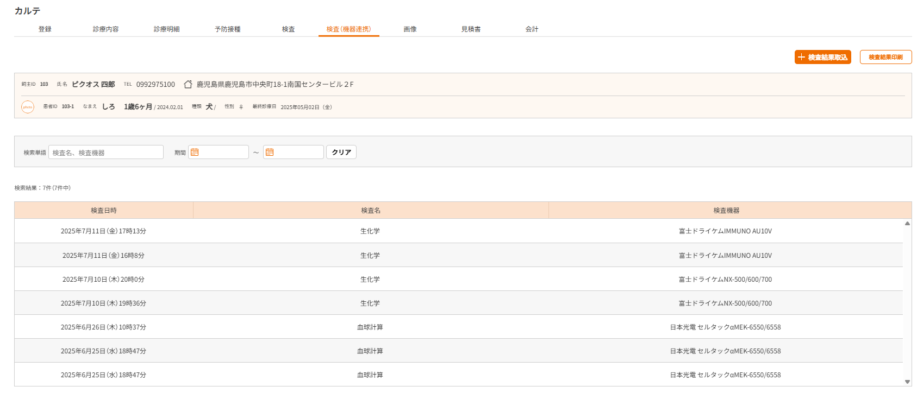Go to the 予防接種 tab
Viewport: 917px width, 393px height.
(227, 29)
